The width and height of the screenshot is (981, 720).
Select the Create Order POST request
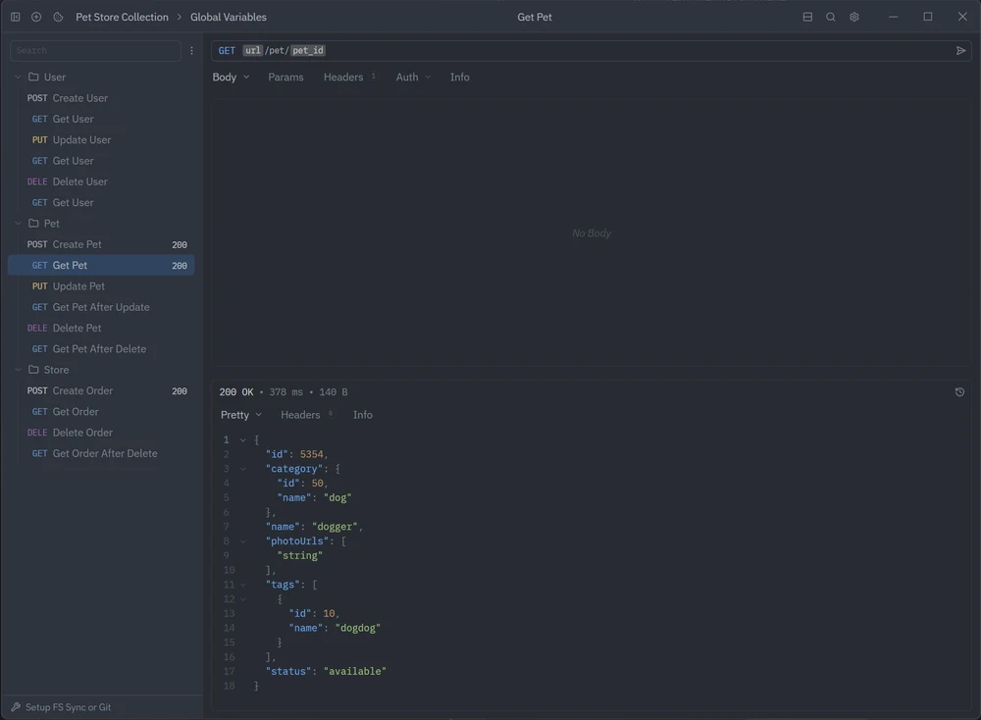pos(101,391)
